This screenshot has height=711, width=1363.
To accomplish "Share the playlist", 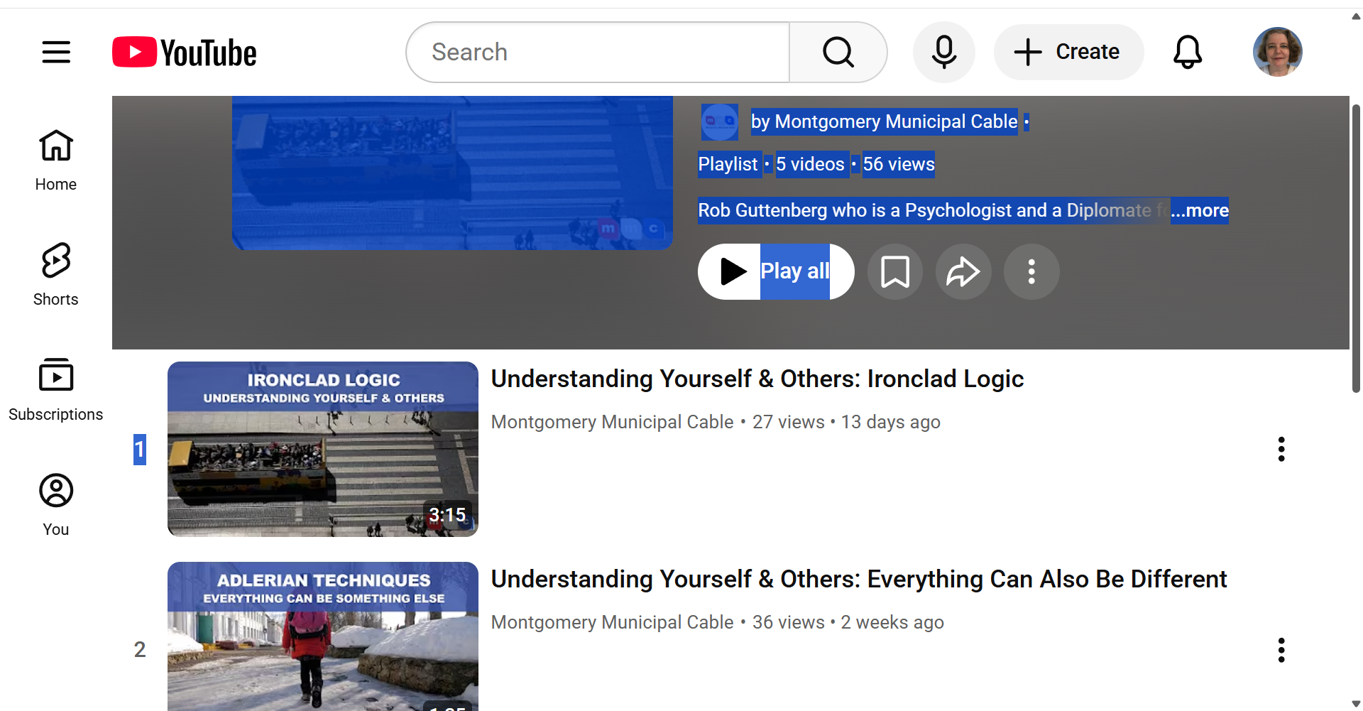I will [963, 272].
